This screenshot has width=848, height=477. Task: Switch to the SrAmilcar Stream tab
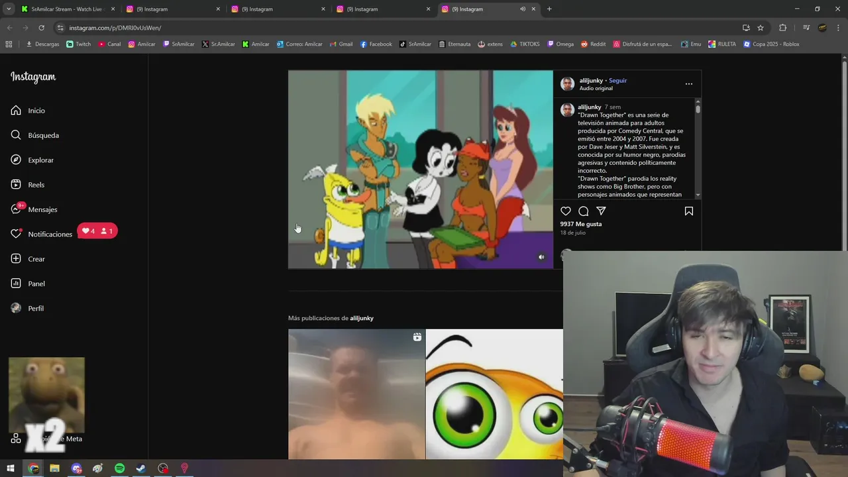(x=68, y=9)
